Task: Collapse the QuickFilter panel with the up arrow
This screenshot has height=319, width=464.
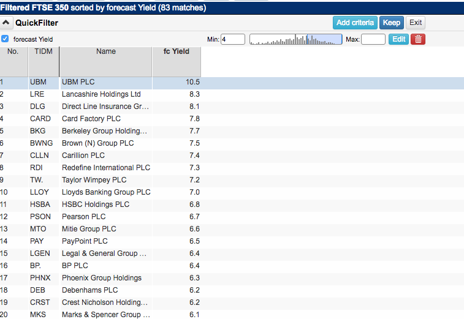Action: click(6, 23)
